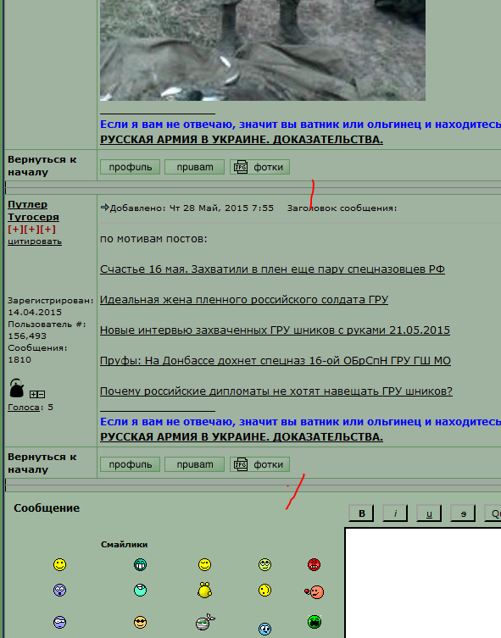501x638 pixels.
Task: Apply italic with the i button
Action: 395,513
